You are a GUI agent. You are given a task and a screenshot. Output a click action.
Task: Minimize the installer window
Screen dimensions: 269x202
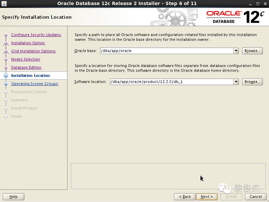pos(250,4)
